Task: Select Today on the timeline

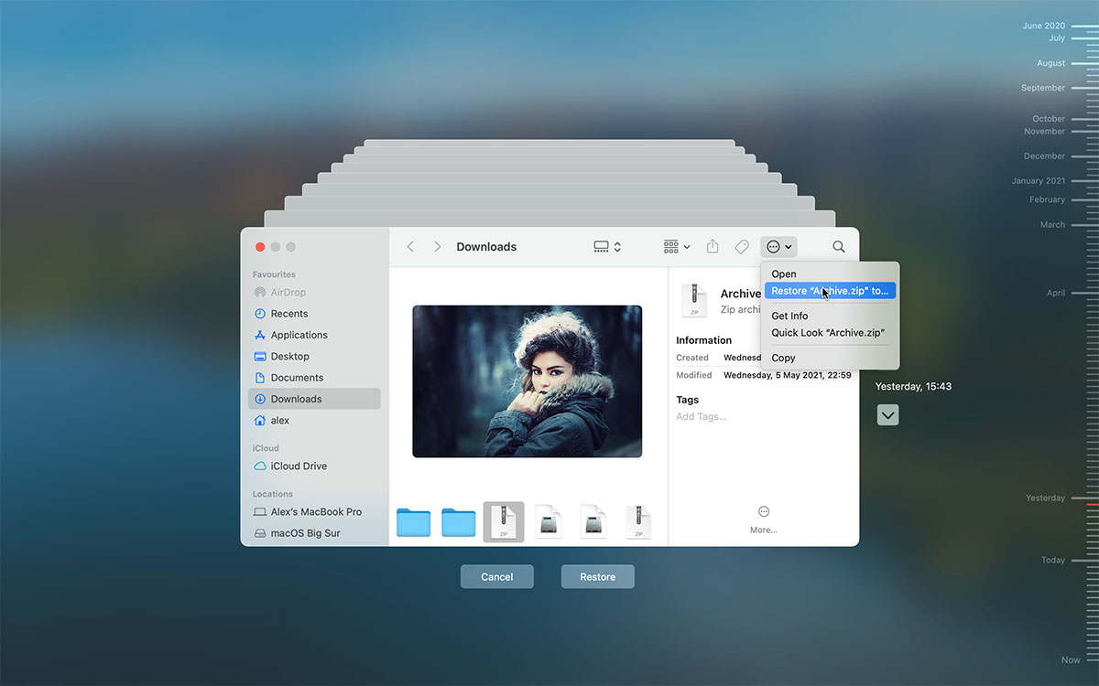Action: (1053, 561)
